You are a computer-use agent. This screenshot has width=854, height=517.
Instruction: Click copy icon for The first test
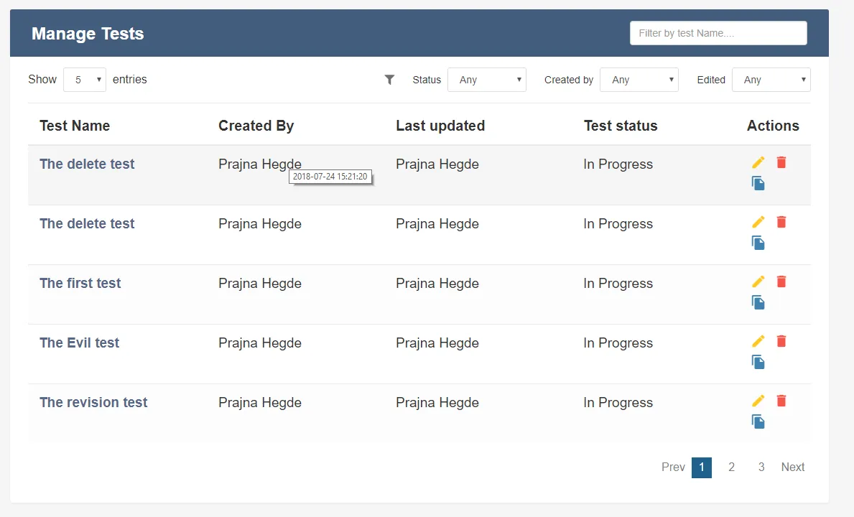coord(758,303)
